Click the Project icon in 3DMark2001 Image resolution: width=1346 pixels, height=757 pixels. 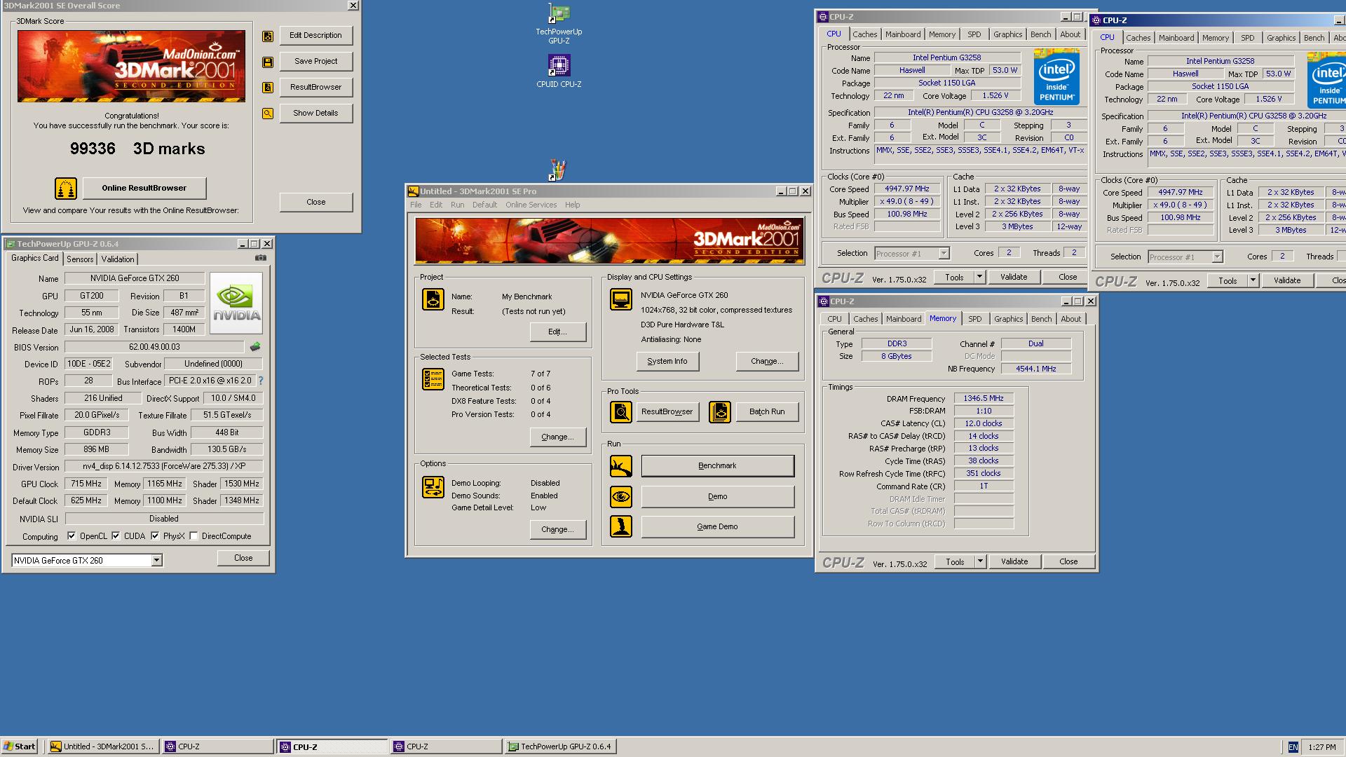tap(433, 300)
